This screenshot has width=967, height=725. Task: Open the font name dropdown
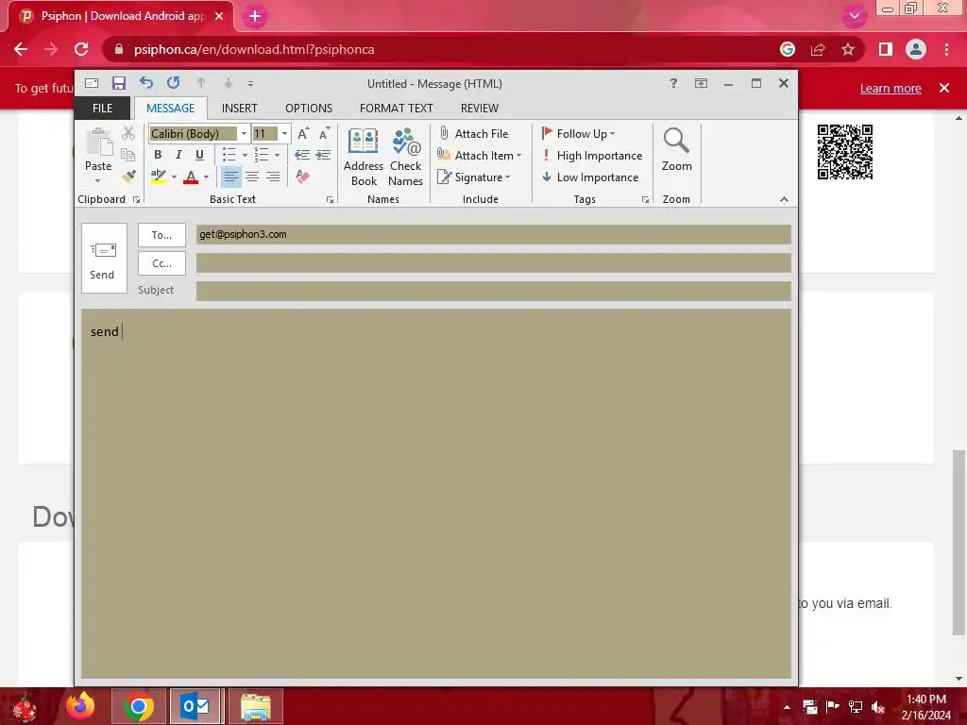(x=245, y=134)
